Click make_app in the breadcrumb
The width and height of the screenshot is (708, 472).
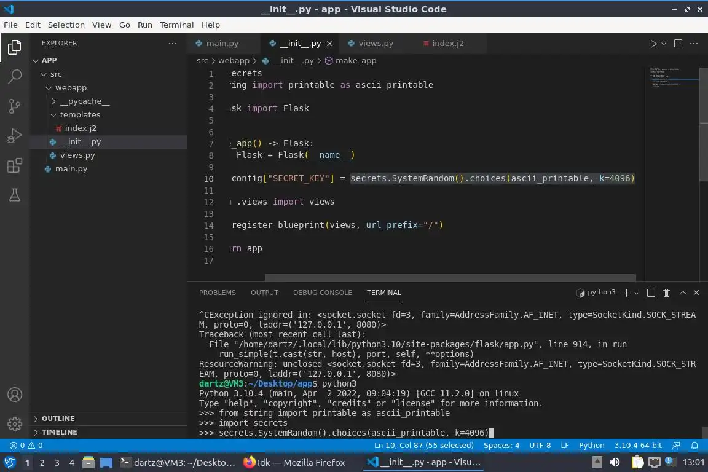tap(350, 60)
